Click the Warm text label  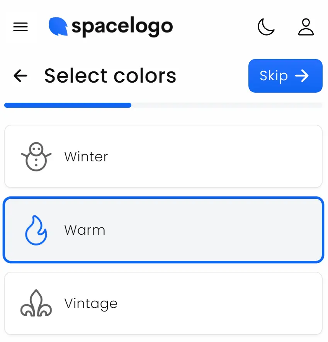(85, 230)
